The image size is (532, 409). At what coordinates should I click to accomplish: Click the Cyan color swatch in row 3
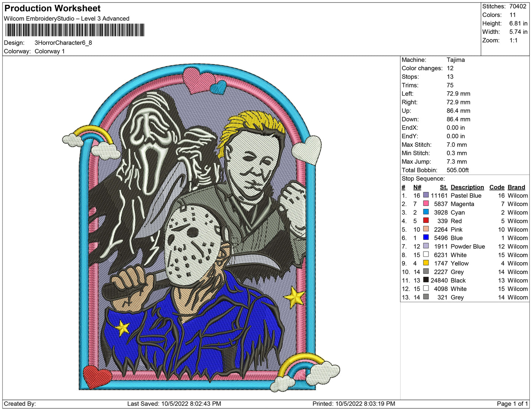pyautogui.click(x=426, y=212)
